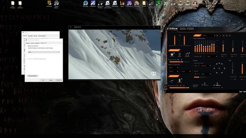
Task: Switch to the General tab in Headphones Properties
Action: click(x=28, y=43)
